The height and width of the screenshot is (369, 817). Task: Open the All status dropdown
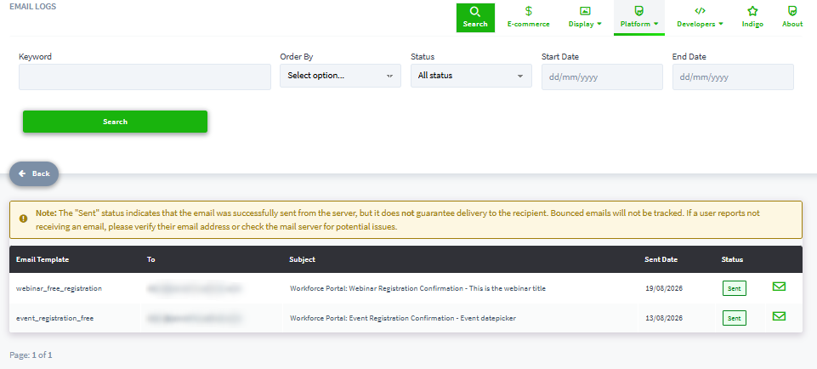pyautogui.click(x=471, y=76)
